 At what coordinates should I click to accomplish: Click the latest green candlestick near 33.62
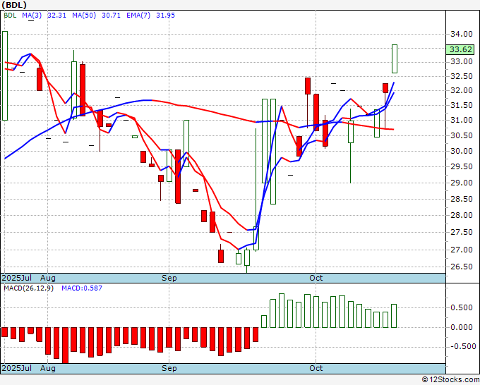pyautogui.click(x=395, y=59)
